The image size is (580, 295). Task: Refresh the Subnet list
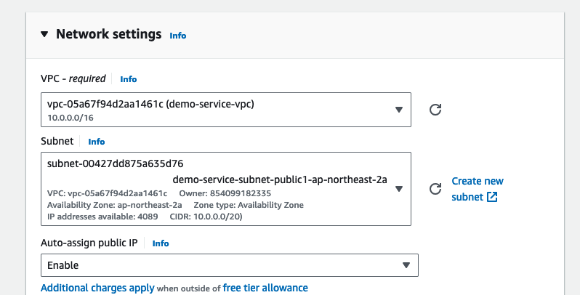click(435, 189)
